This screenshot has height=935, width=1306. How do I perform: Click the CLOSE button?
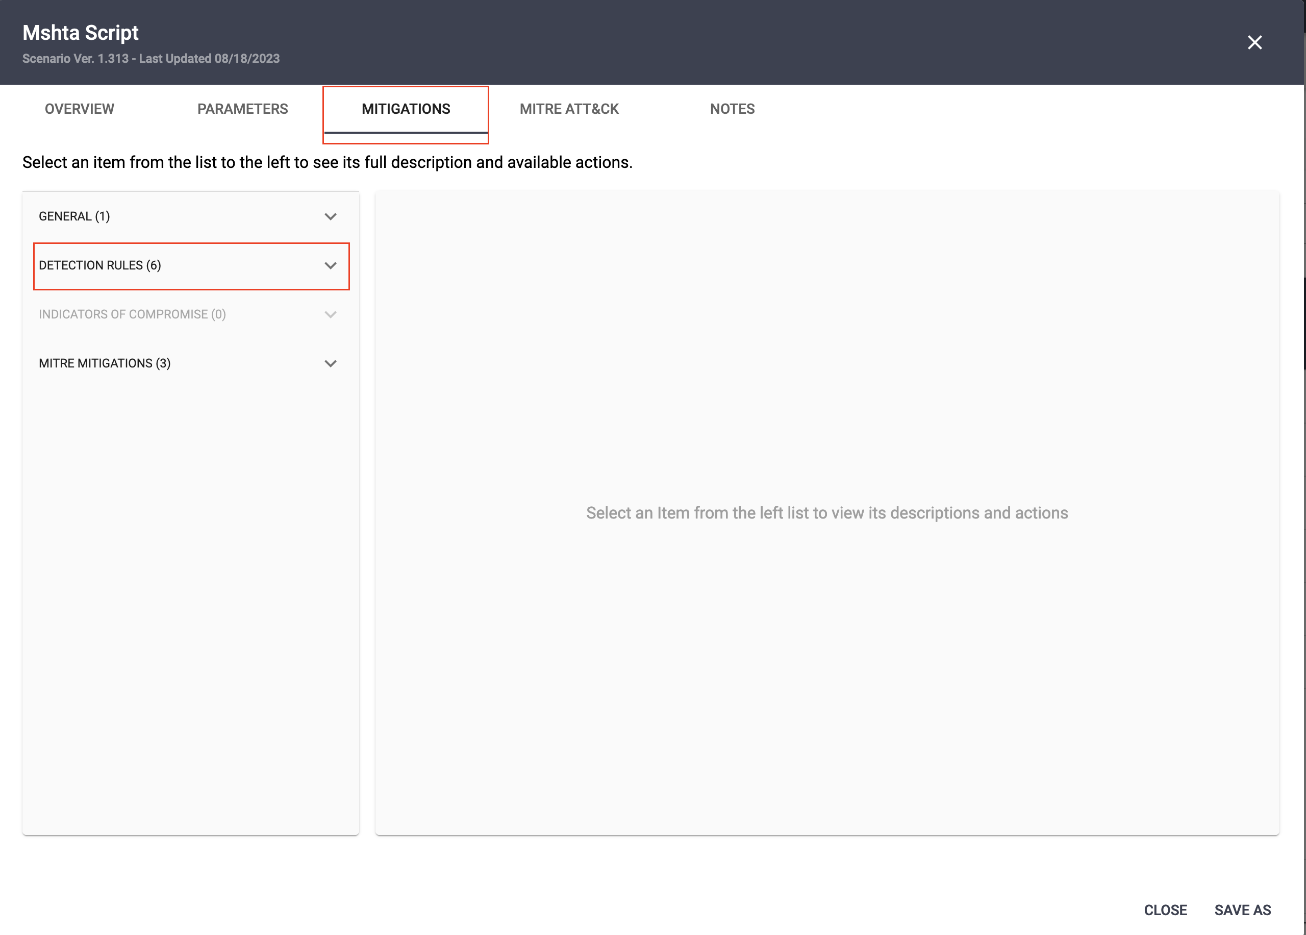[1165, 910]
